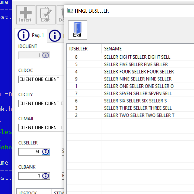Click the Insert plus toolbar button

point(26,15)
